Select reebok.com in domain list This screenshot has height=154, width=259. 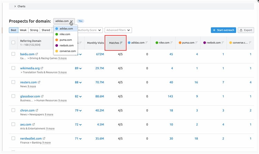point(66,45)
